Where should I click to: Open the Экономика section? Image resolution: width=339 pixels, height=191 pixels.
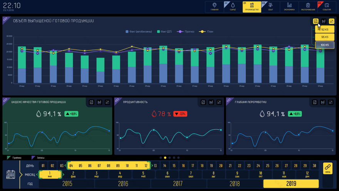coord(289,7)
